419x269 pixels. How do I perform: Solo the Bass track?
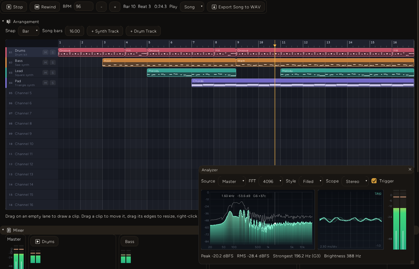(53, 62)
